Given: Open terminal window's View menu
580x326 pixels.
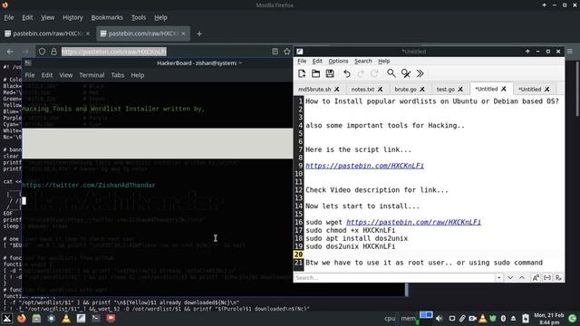Looking at the screenshot, I should point(65,75).
